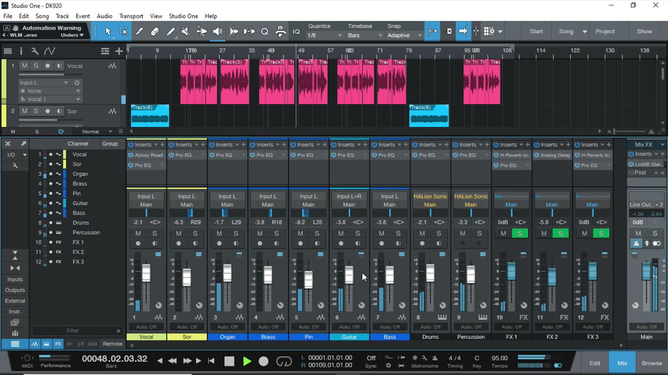
Task: Open the Snap Adaptive dropdown
Action: [x=404, y=35]
